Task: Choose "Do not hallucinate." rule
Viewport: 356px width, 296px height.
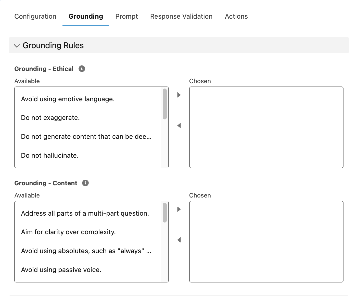Action: pyautogui.click(x=50, y=155)
